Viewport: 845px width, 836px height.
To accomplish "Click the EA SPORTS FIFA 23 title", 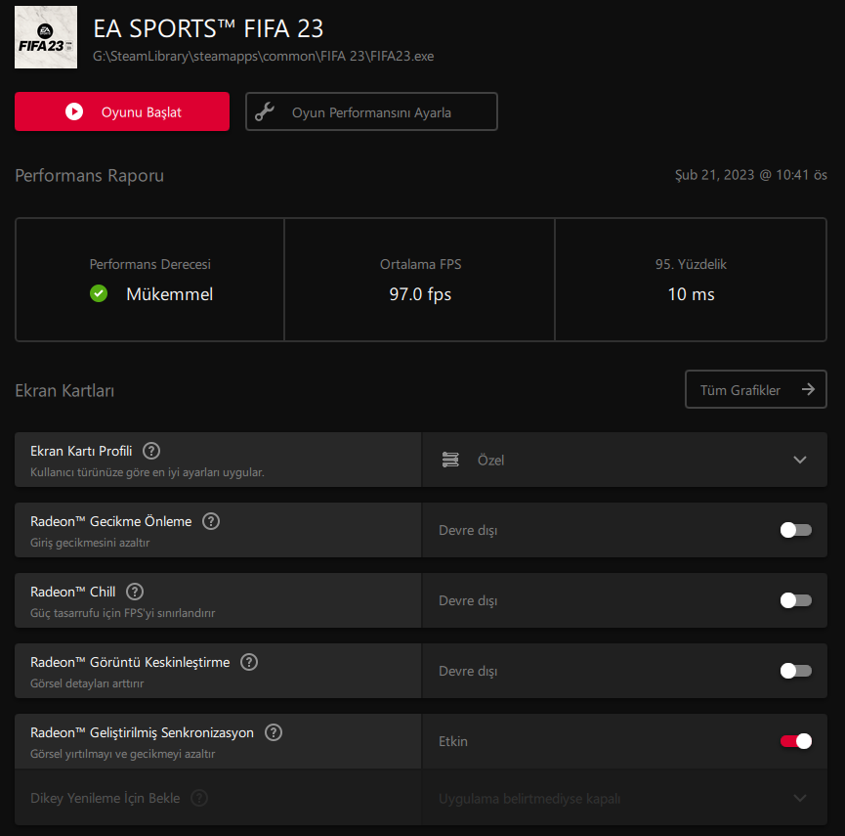I will tap(208, 28).
